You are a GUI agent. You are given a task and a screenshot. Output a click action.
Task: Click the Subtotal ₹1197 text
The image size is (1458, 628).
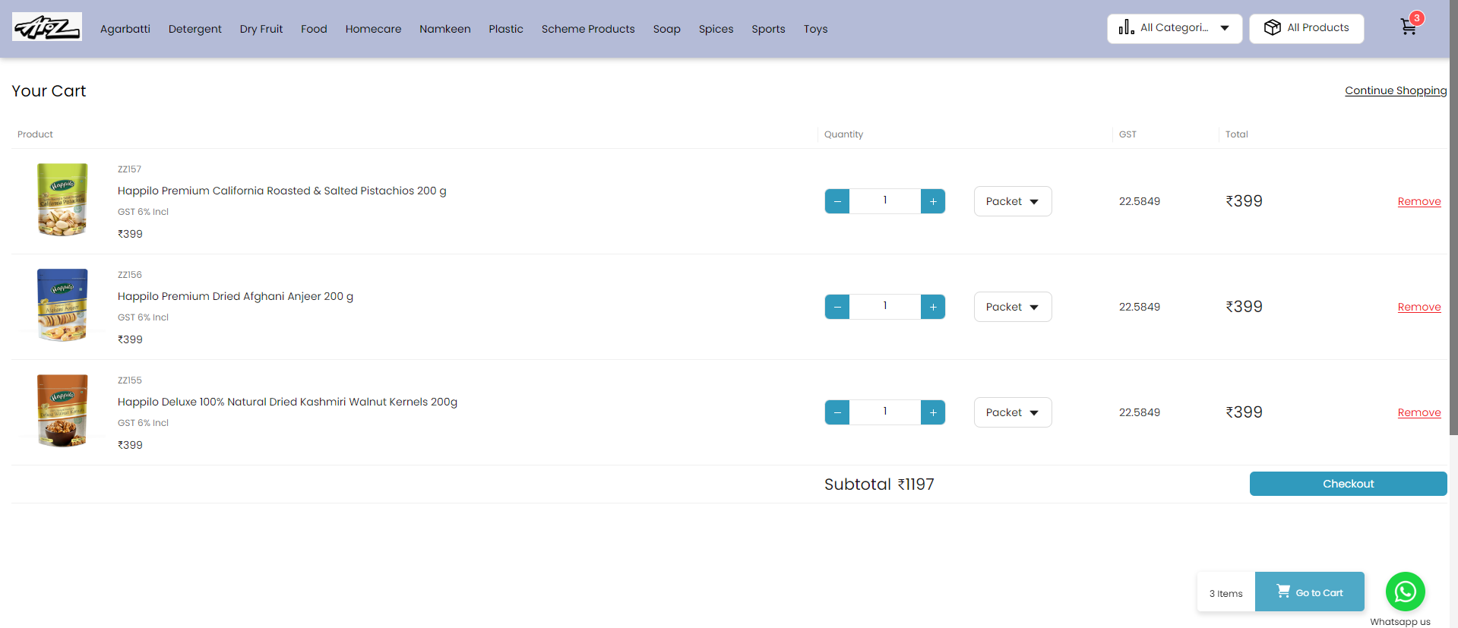pyautogui.click(x=879, y=484)
